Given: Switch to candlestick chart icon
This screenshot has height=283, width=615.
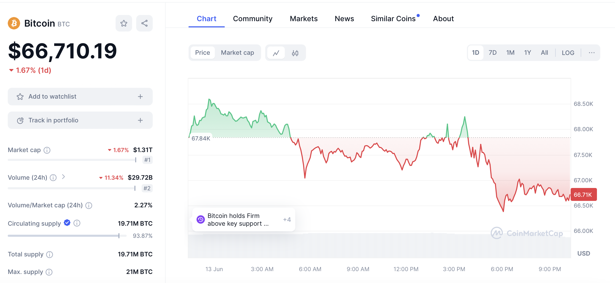Looking at the screenshot, I should (x=295, y=53).
